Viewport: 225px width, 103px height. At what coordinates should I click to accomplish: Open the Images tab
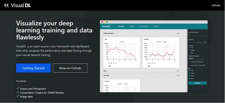click(132, 27)
